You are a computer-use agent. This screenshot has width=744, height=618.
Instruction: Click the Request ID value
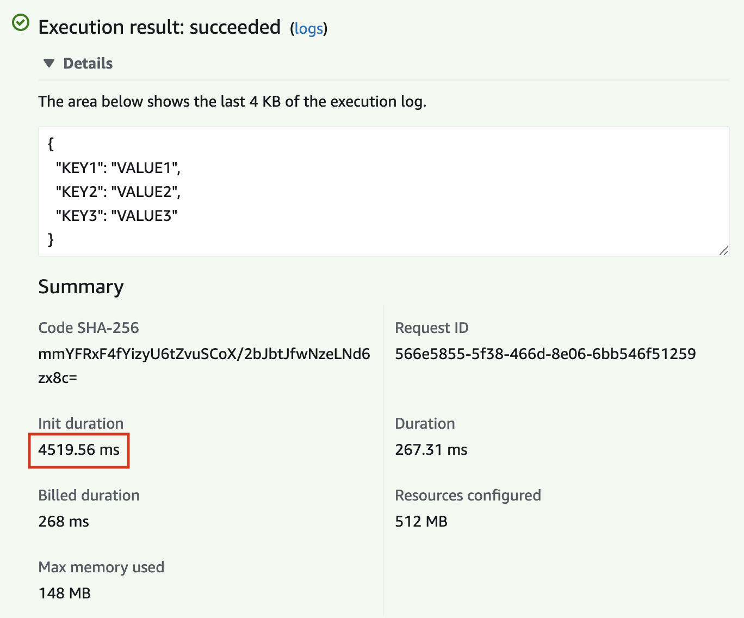pyautogui.click(x=545, y=354)
